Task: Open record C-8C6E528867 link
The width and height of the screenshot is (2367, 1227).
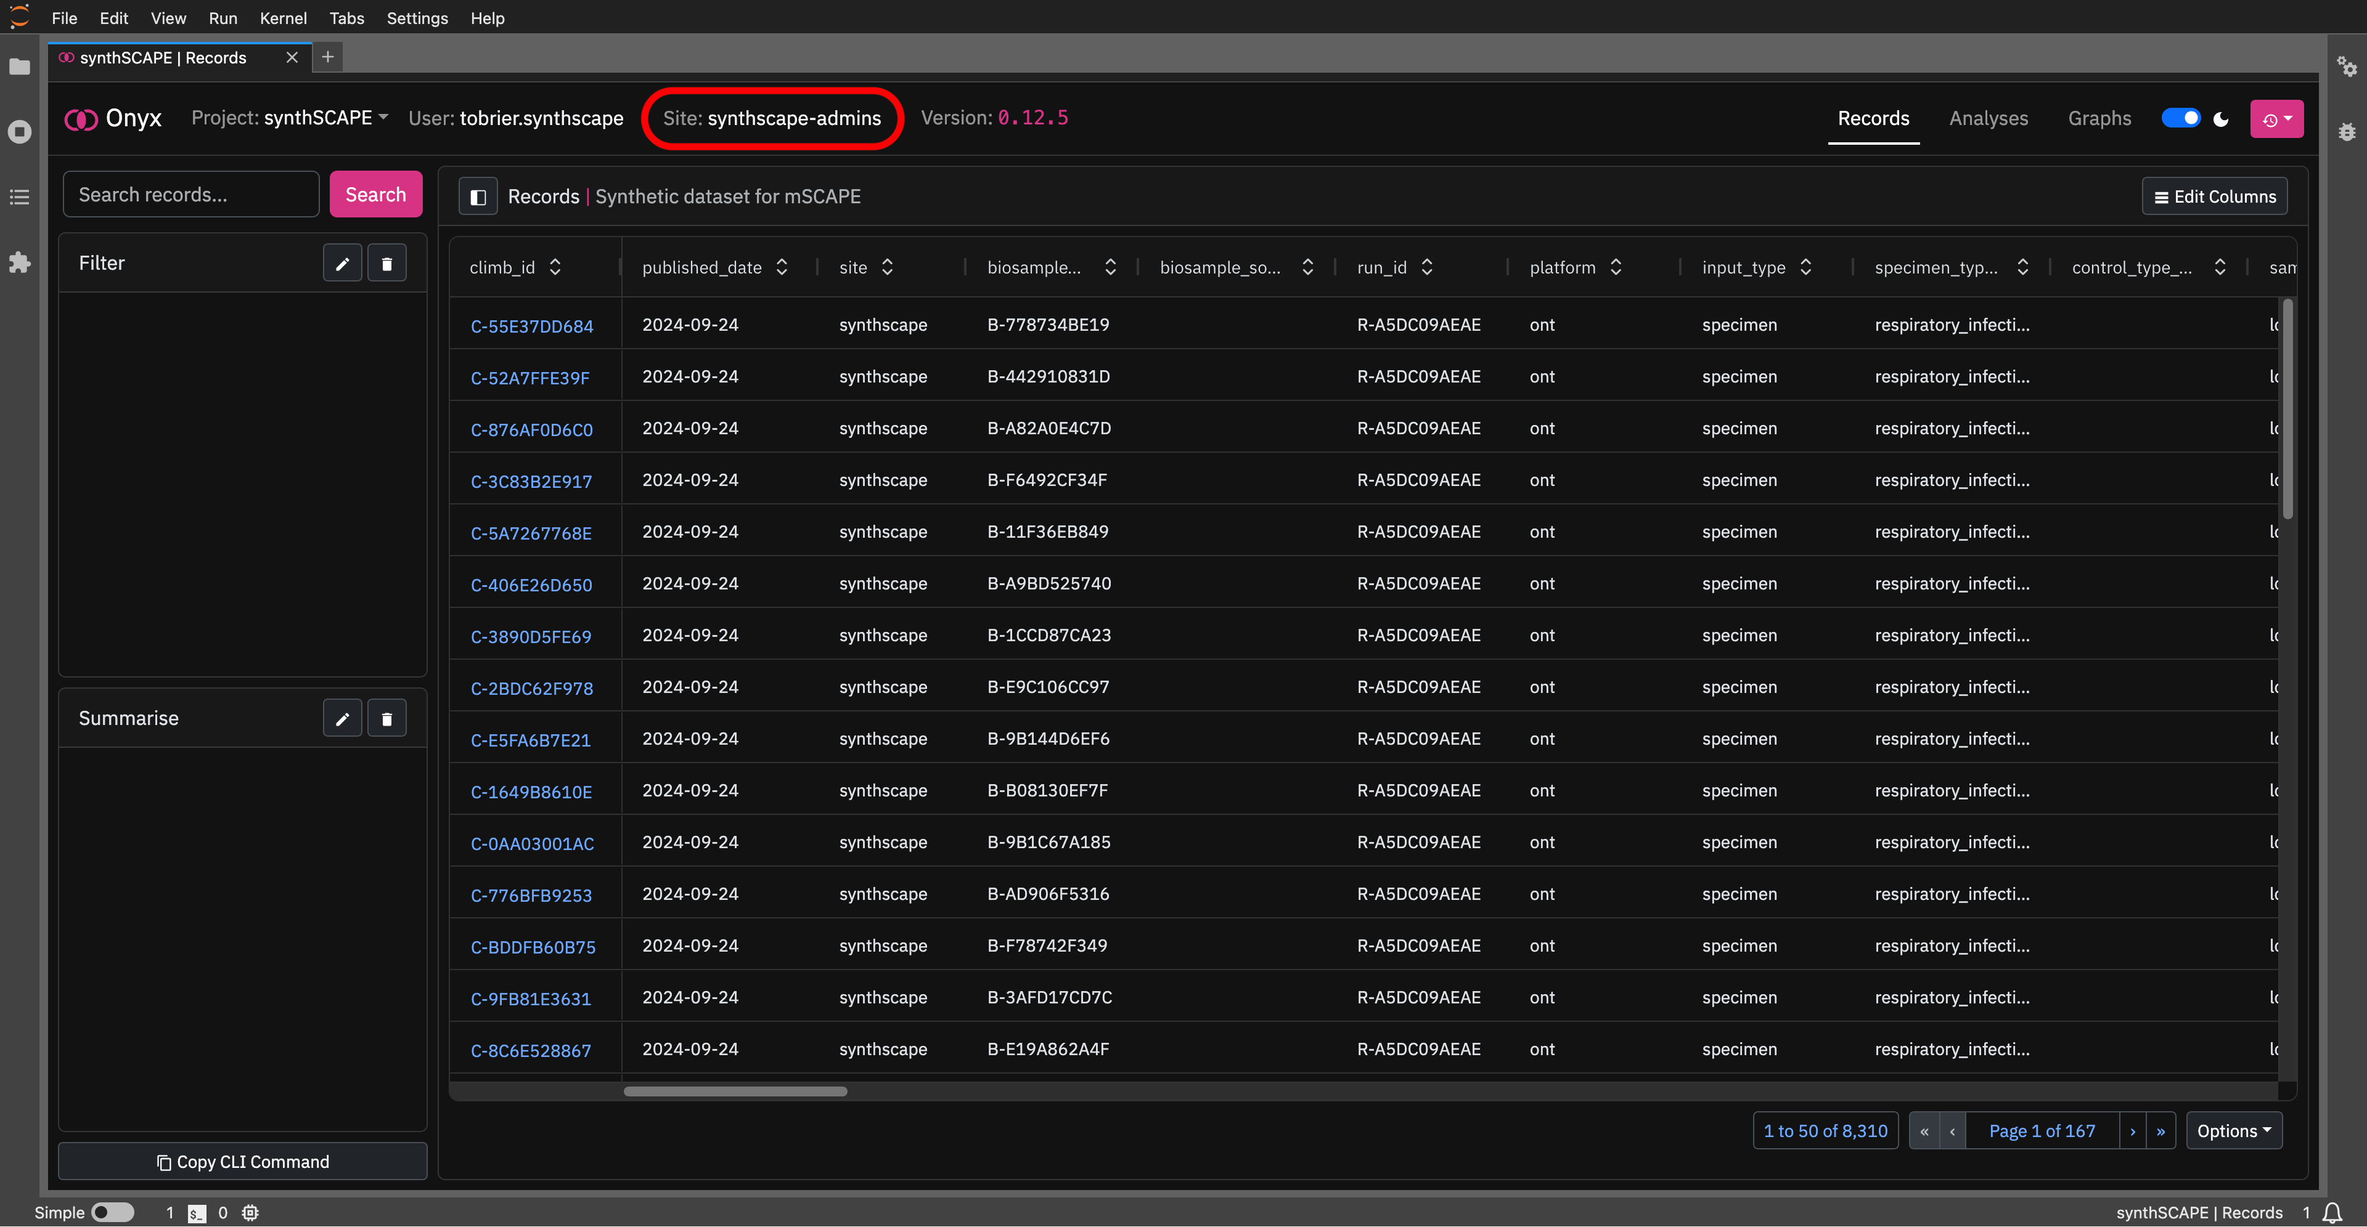Action: 531,1051
